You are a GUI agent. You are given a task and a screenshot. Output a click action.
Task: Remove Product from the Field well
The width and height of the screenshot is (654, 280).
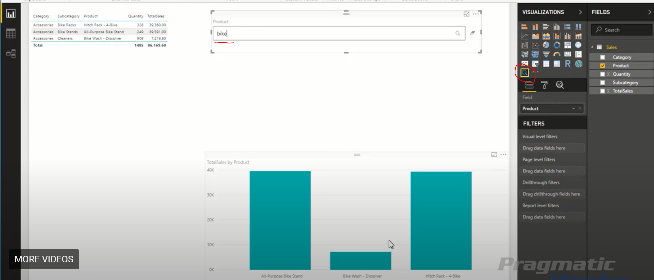(x=580, y=109)
